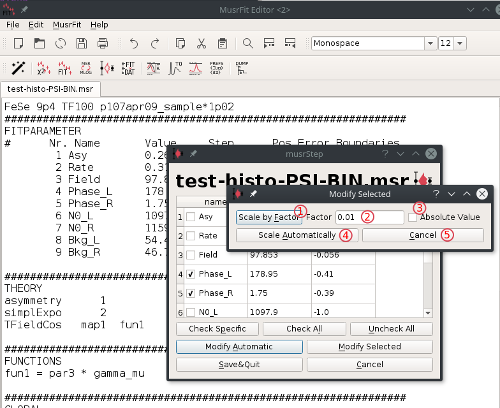Select the test-histo-PSI-BIN.msr tab
The width and height of the screenshot is (500, 408).
point(50,89)
